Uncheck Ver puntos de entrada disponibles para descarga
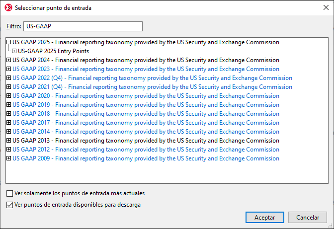The image size is (334, 229). (10, 204)
